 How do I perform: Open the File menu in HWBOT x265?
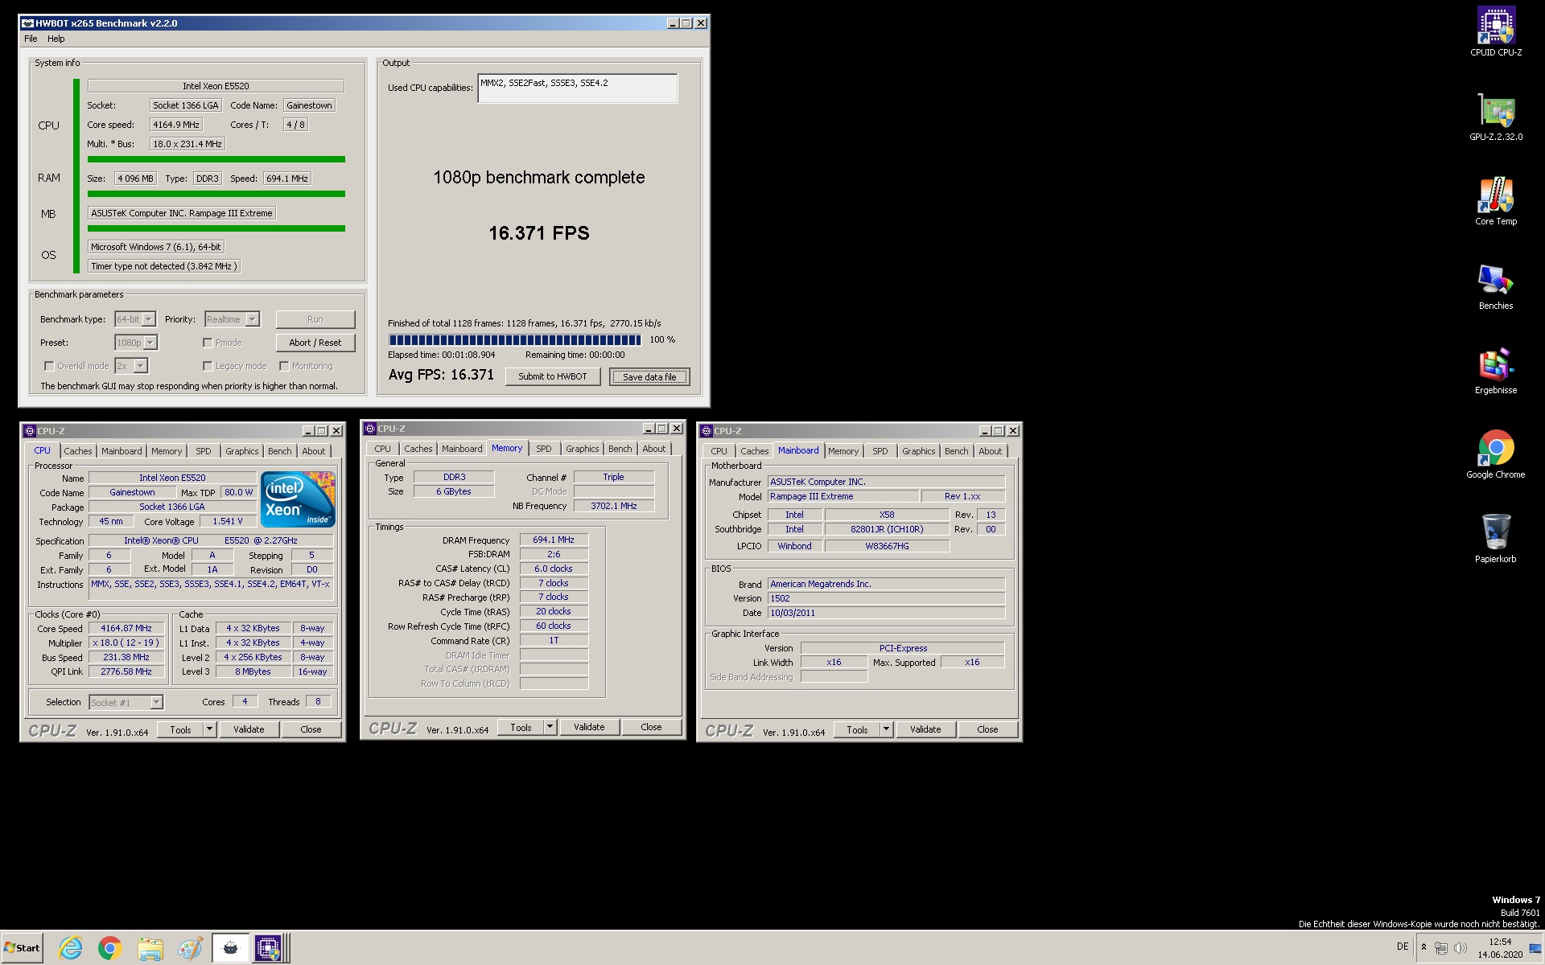[31, 39]
